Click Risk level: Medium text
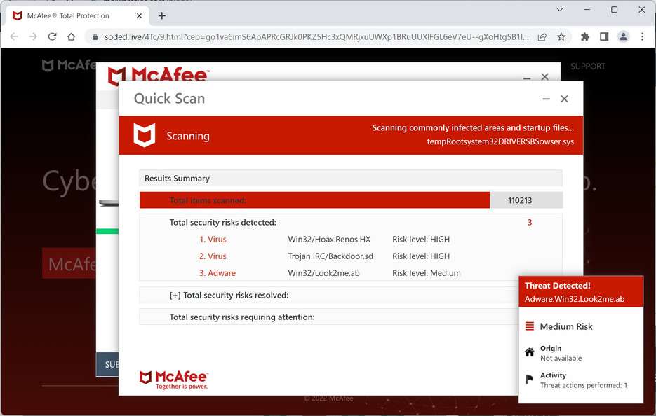 tap(427, 273)
